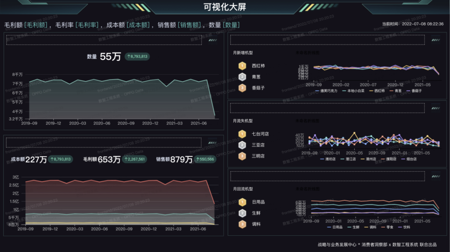Screen dimensions: 450x252
Task: Toggle 本地小白菜 series in the legend
Action: coord(353,91)
